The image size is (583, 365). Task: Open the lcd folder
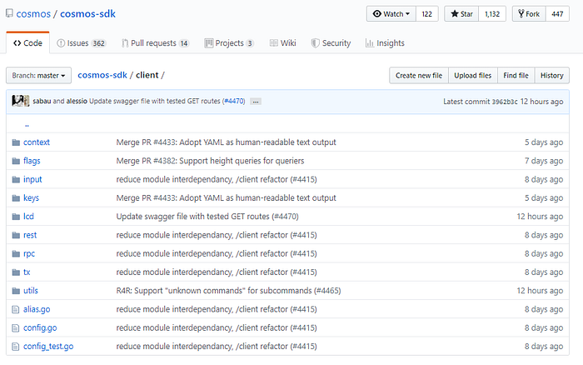tap(28, 217)
